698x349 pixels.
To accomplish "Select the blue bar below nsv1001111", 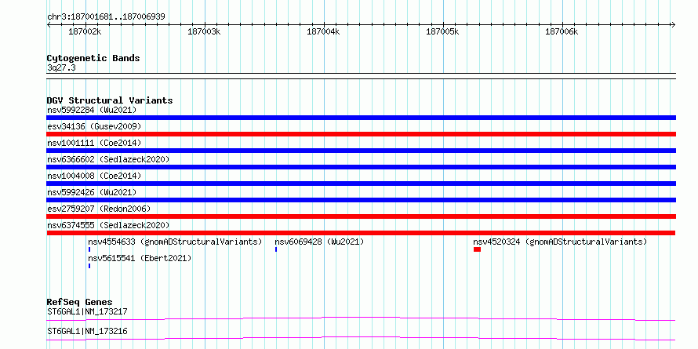I will coord(361,151).
